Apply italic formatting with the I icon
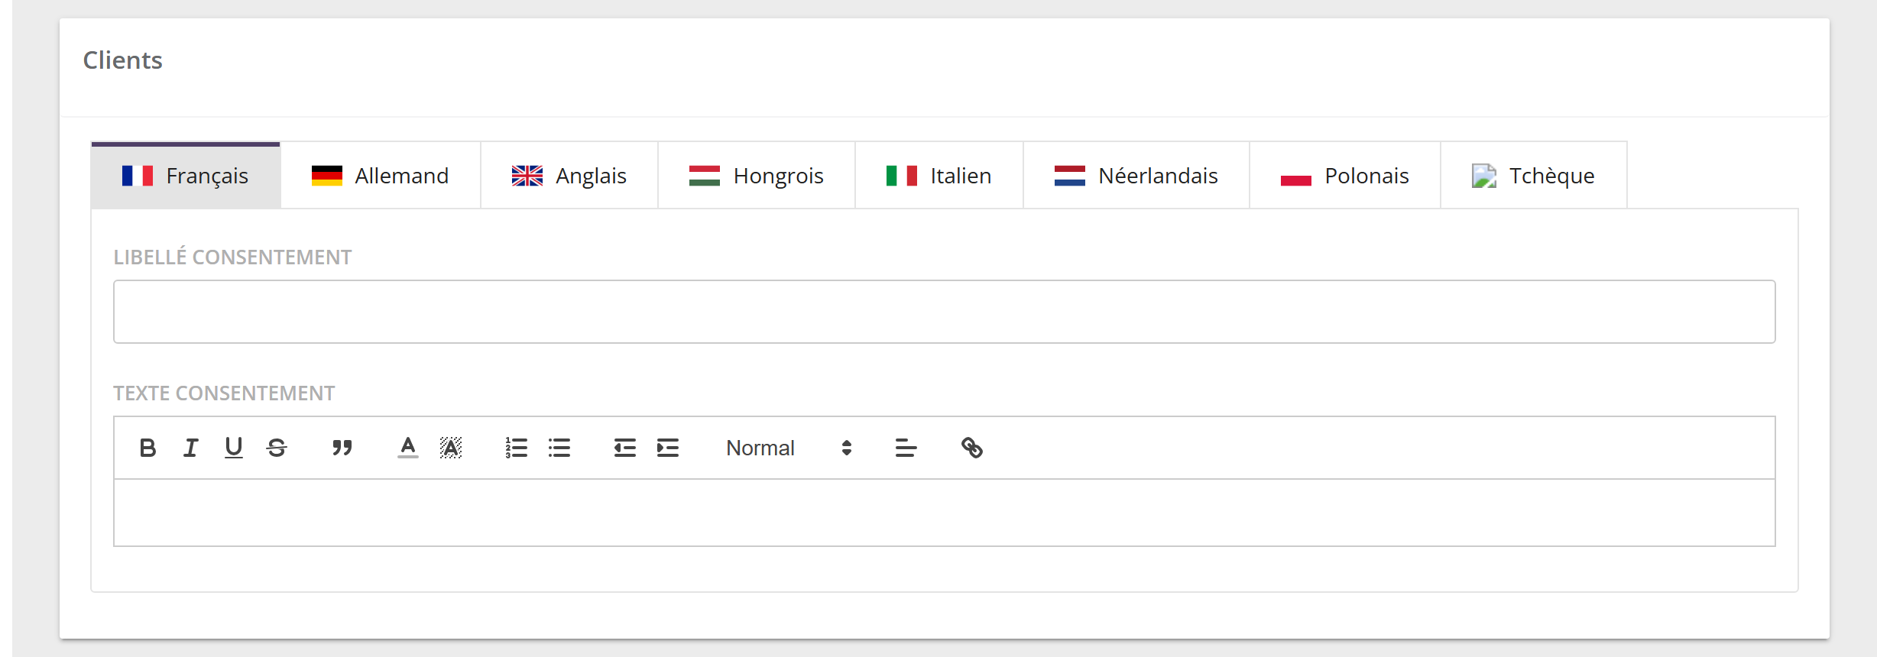1877x657 pixels. pyautogui.click(x=191, y=448)
